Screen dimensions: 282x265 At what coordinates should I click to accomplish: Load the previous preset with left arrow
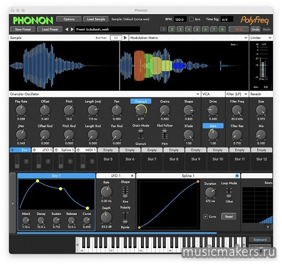pyautogui.click(x=67, y=29)
